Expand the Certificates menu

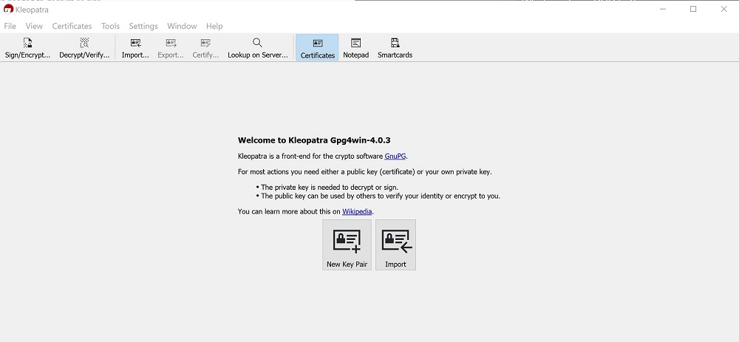[72, 26]
